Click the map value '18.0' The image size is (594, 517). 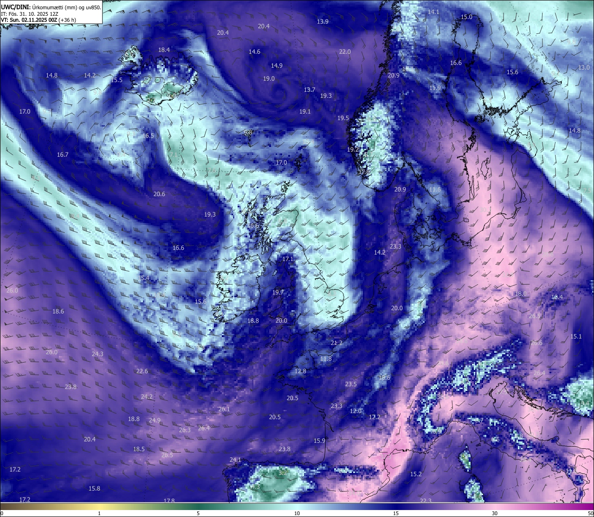(521, 294)
